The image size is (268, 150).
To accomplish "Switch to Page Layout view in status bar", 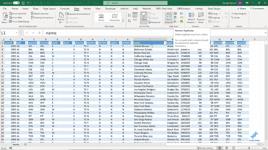I will tap(227, 148).
